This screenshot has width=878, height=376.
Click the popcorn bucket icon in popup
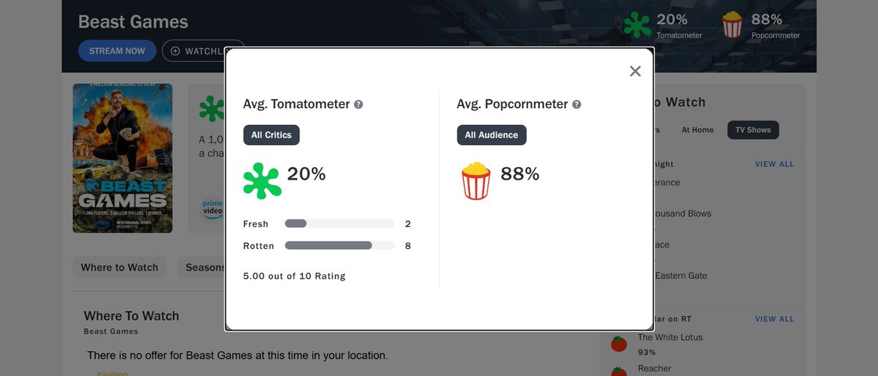pyautogui.click(x=476, y=181)
